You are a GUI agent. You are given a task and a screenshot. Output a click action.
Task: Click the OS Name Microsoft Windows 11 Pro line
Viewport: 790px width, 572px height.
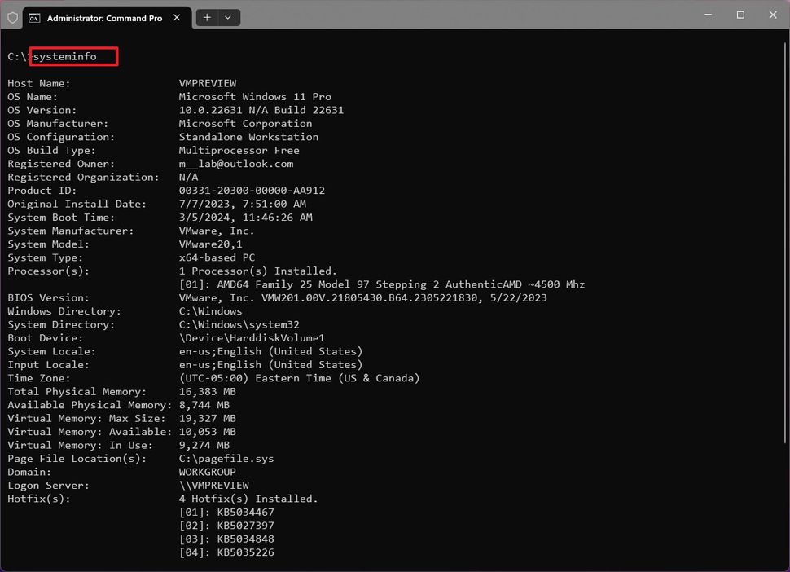tap(254, 96)
